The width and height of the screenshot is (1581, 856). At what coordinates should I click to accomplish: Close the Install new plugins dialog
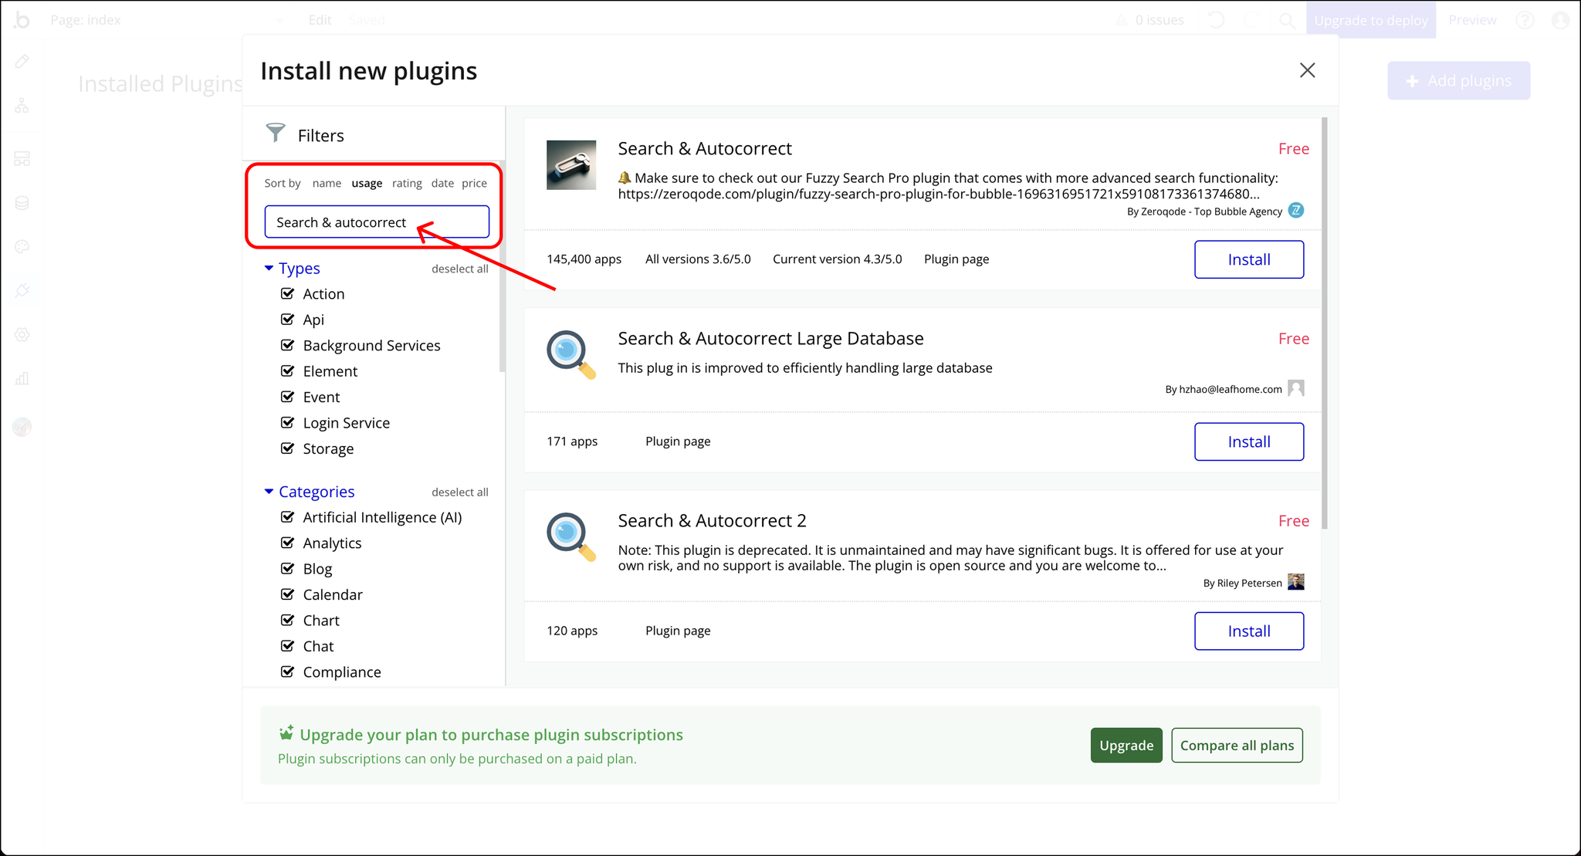click(x=1307, y=70)
